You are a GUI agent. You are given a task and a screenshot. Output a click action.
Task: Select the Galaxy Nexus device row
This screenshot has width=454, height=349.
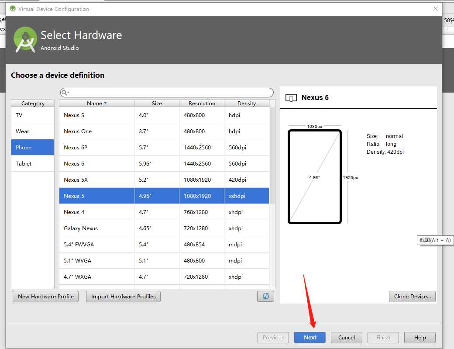tap(164, 228)
